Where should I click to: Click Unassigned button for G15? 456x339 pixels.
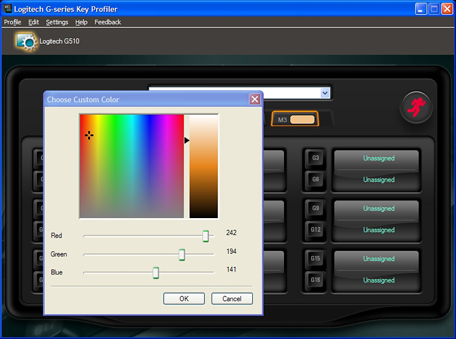point(379,259)
